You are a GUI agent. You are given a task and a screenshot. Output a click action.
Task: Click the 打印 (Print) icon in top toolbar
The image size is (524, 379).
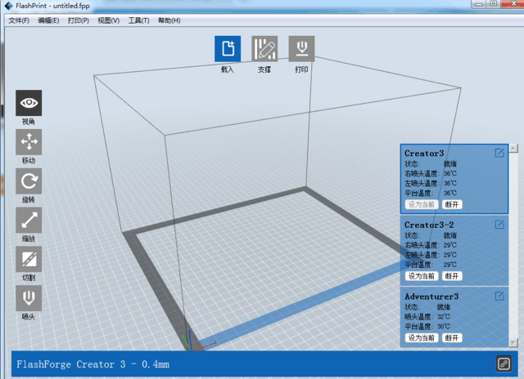tap(301, 49)
